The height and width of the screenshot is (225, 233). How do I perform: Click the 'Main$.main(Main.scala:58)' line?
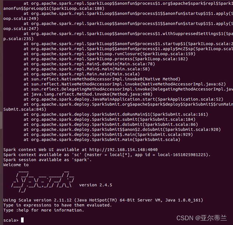pos(87,69)
